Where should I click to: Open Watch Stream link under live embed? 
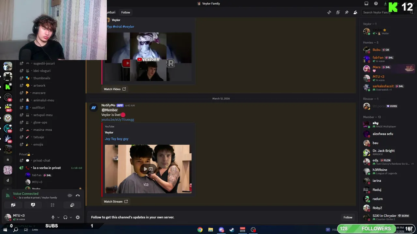pos(116,201)
